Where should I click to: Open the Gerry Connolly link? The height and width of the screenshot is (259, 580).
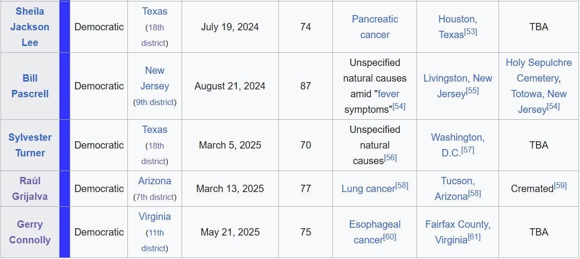30,232
